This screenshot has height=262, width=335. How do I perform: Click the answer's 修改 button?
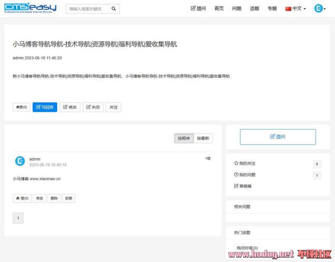point(39,198)
